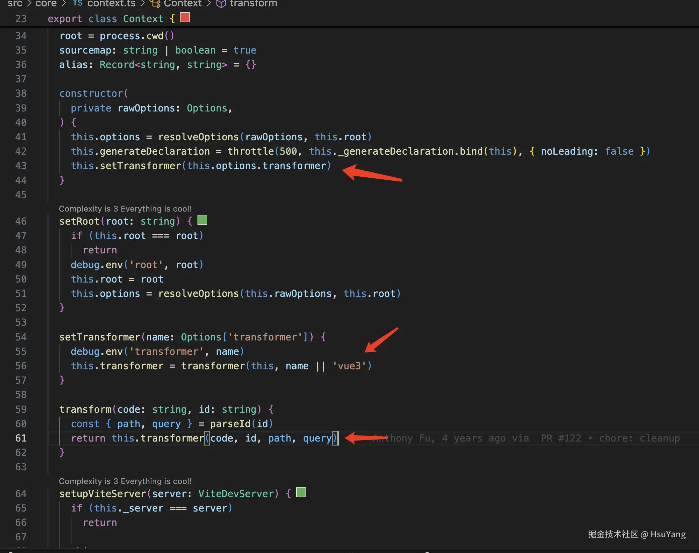Click the setTransformer method name on line 54

[x=100, y=337]
